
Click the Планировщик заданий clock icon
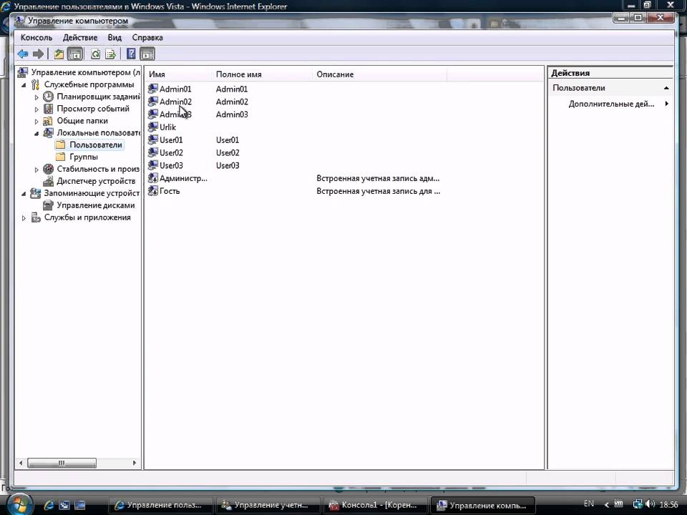pos(48,97)
